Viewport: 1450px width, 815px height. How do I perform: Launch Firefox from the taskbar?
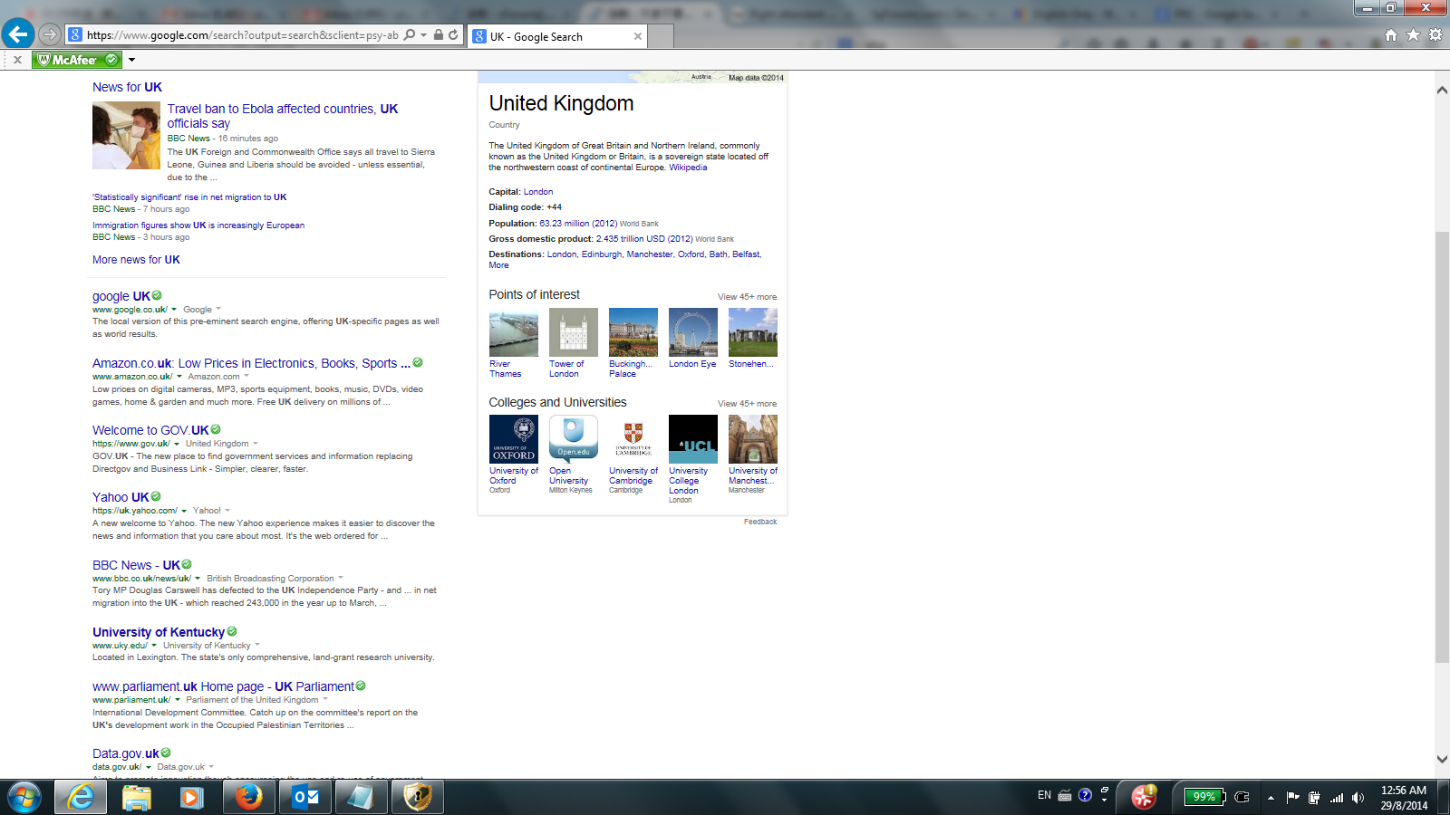coord(247,797)
